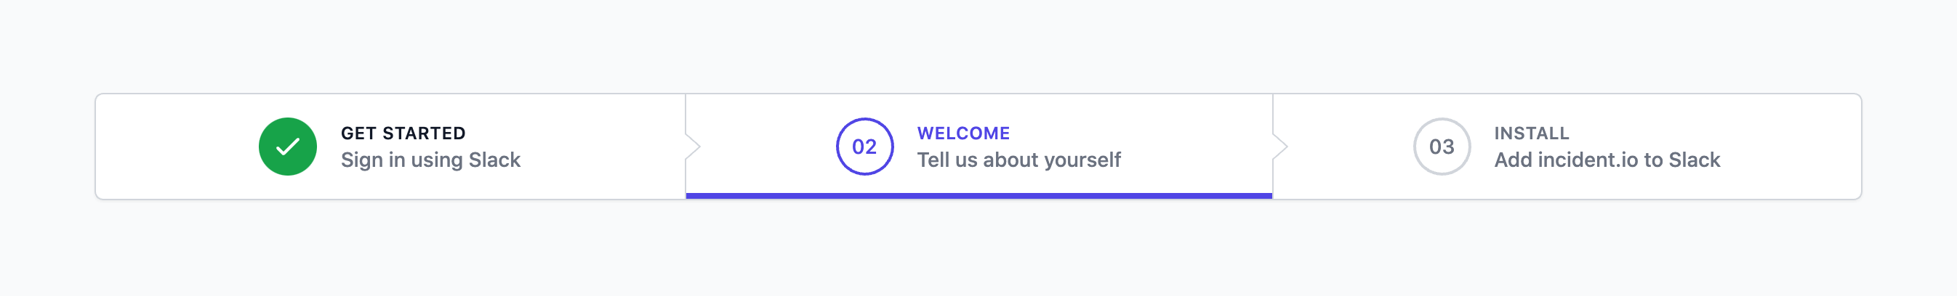This screenshot has width=1957, height=296.
Task: Click the 02 step number circle
Action: (x=864, y=147)
